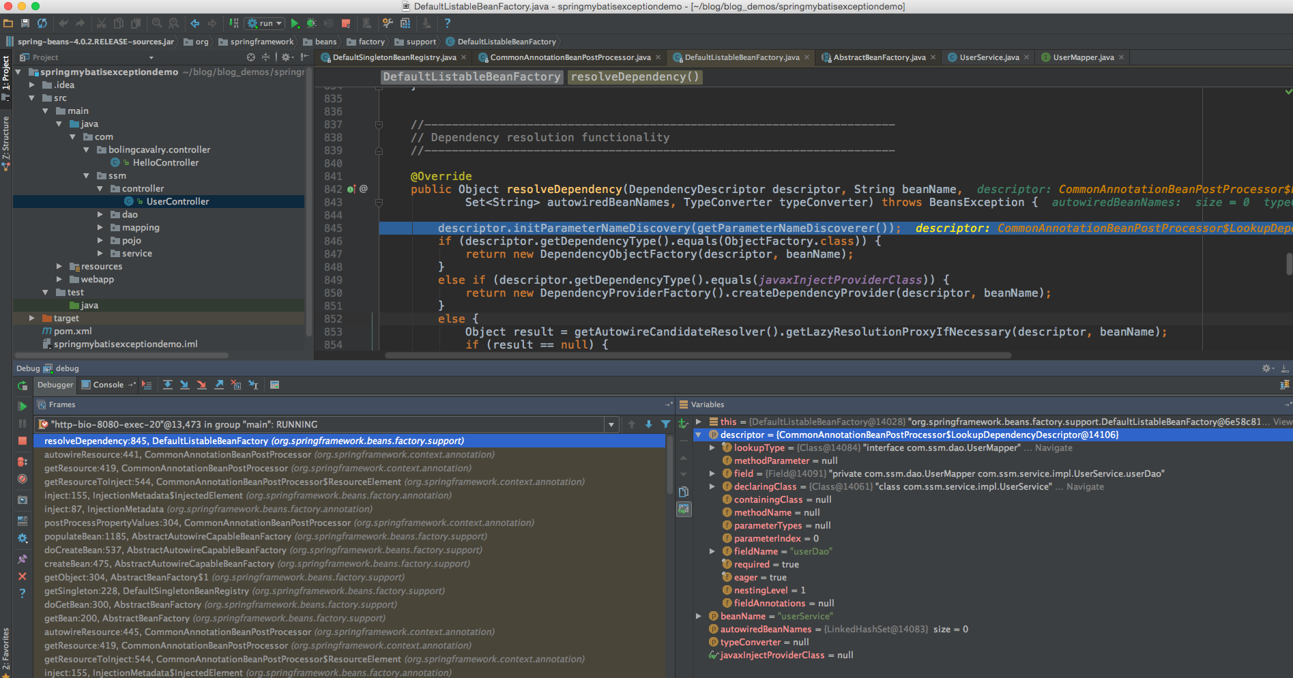Click the Step Into debugger icon
This screenshot has height=678, width=1293.
coord(185,385)
